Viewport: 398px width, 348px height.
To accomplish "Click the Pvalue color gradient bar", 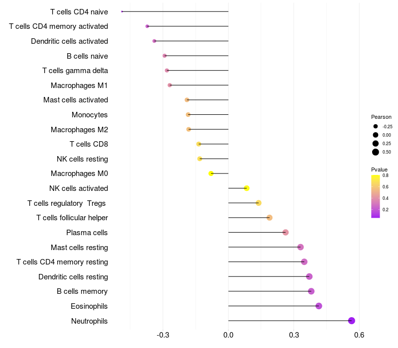I will [x=376, y=196].
